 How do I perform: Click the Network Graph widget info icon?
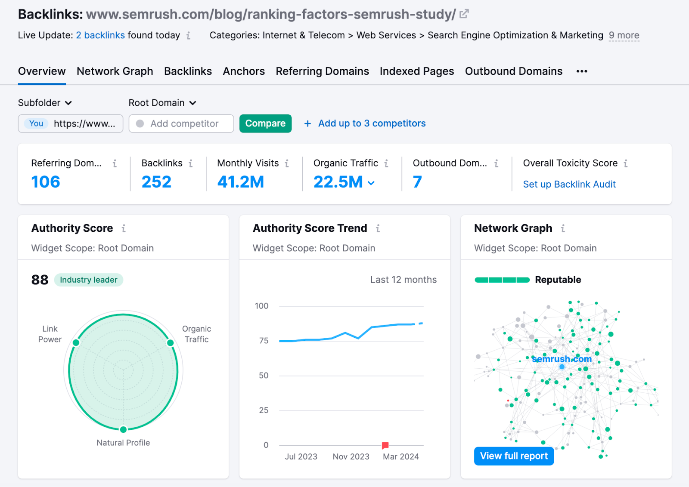pos(563,228)
